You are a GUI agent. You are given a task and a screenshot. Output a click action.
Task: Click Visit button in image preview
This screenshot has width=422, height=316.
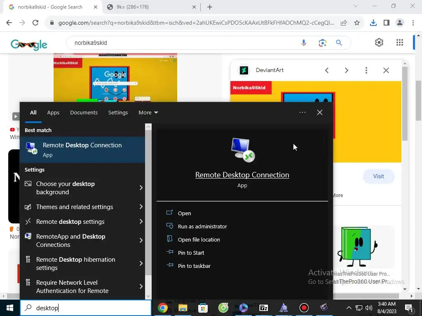378,176
